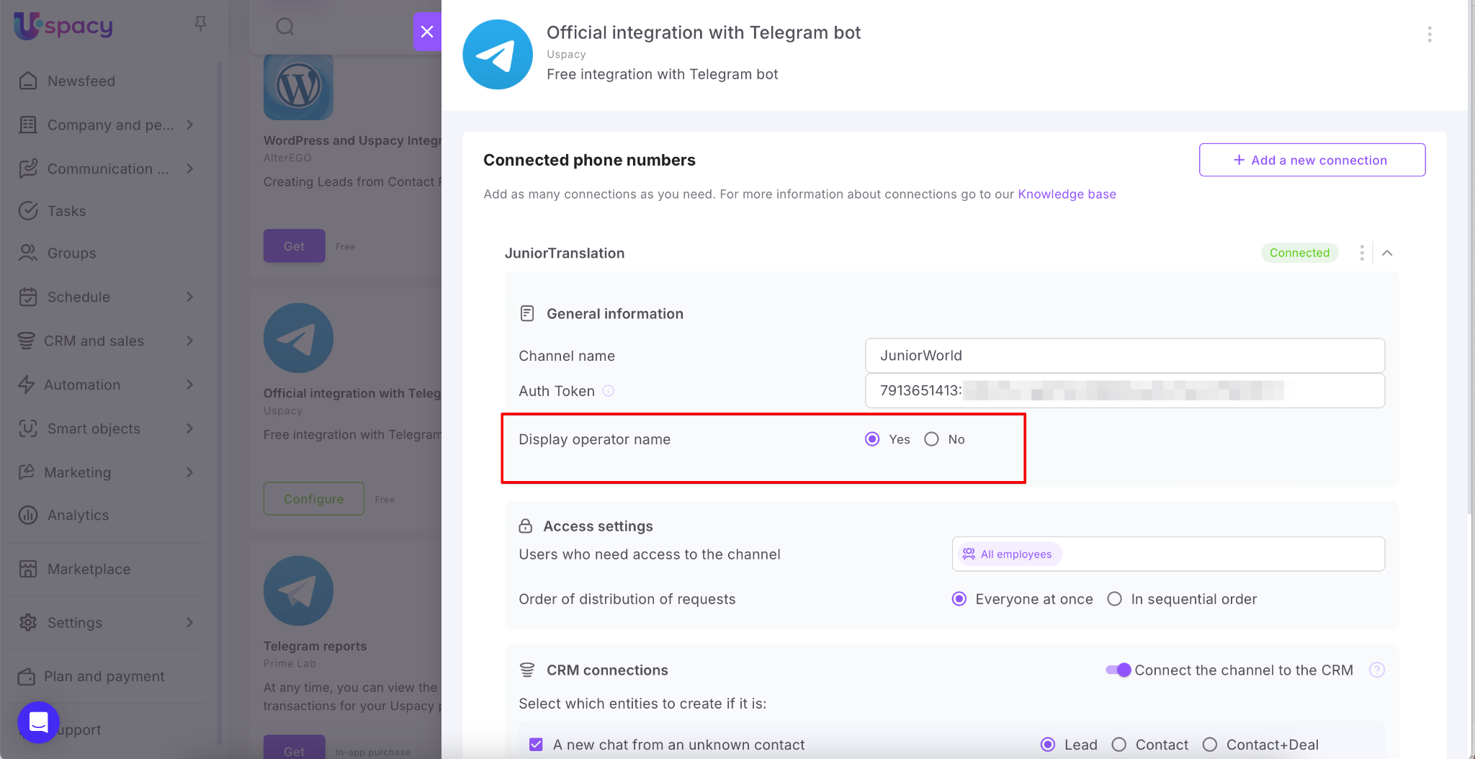The image size is (1475, 759).
Task: Select No for Display operator name
Action: (x=932, y=439)
